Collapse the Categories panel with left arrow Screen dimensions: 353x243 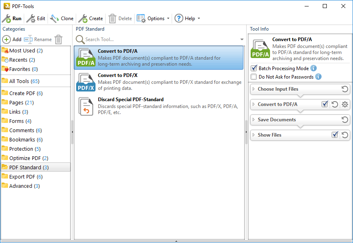tap(72, 132)
